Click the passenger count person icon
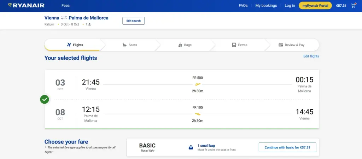362x159 pixels. (x=89, y=24)
